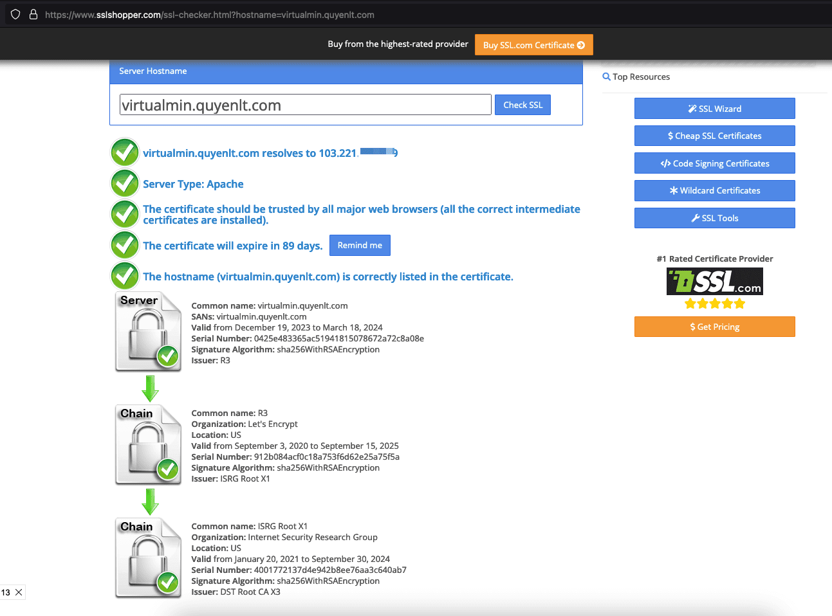Click the padlock site security icon

(x=33, y=14)
